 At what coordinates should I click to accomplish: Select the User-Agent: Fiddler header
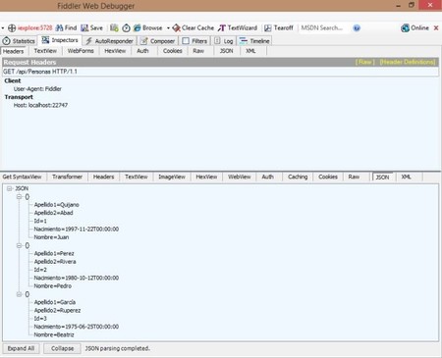(x=37, y=89)
